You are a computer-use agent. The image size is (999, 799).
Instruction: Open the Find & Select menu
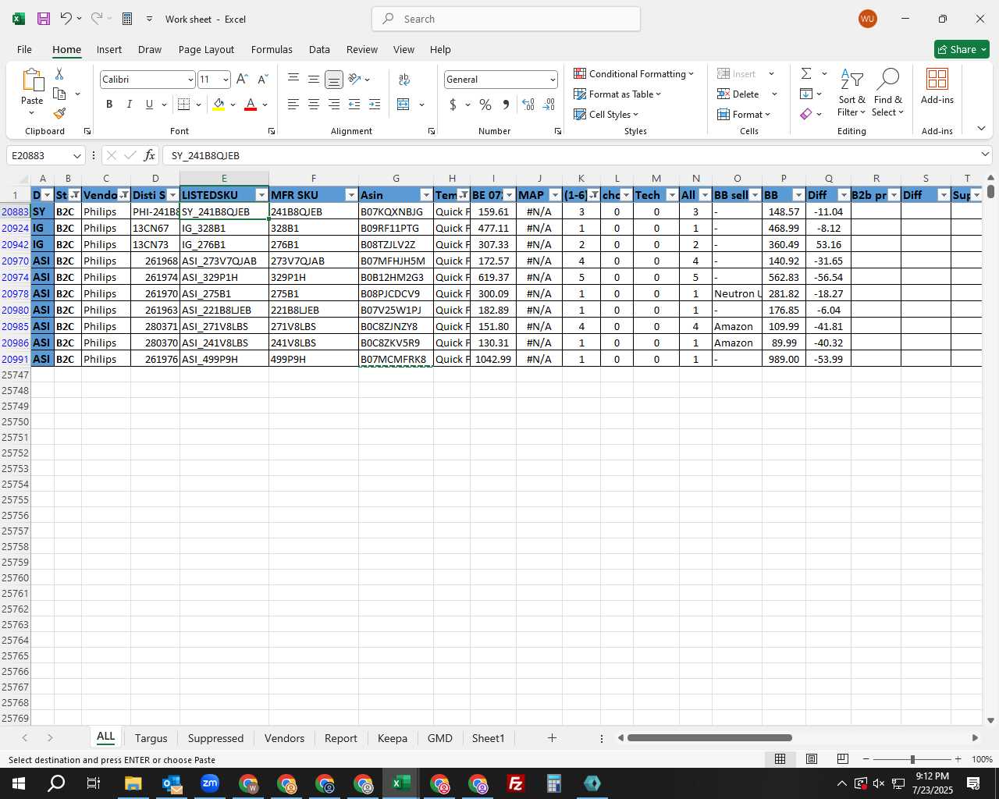coord(888,92)
